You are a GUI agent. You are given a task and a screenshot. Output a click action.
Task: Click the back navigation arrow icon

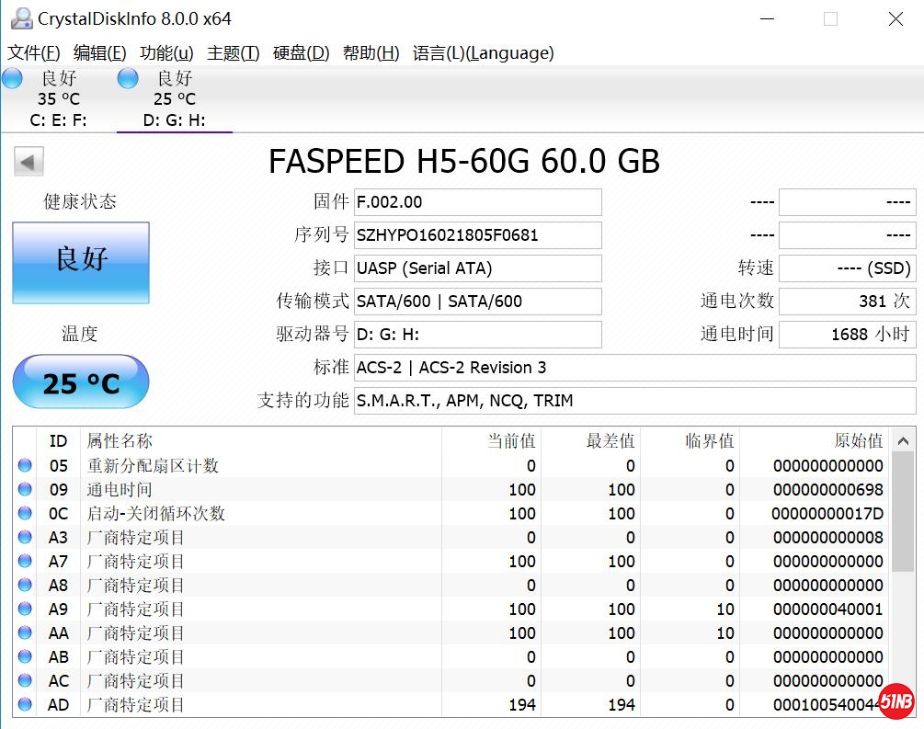pyautogui.click(x=29, y=161)
